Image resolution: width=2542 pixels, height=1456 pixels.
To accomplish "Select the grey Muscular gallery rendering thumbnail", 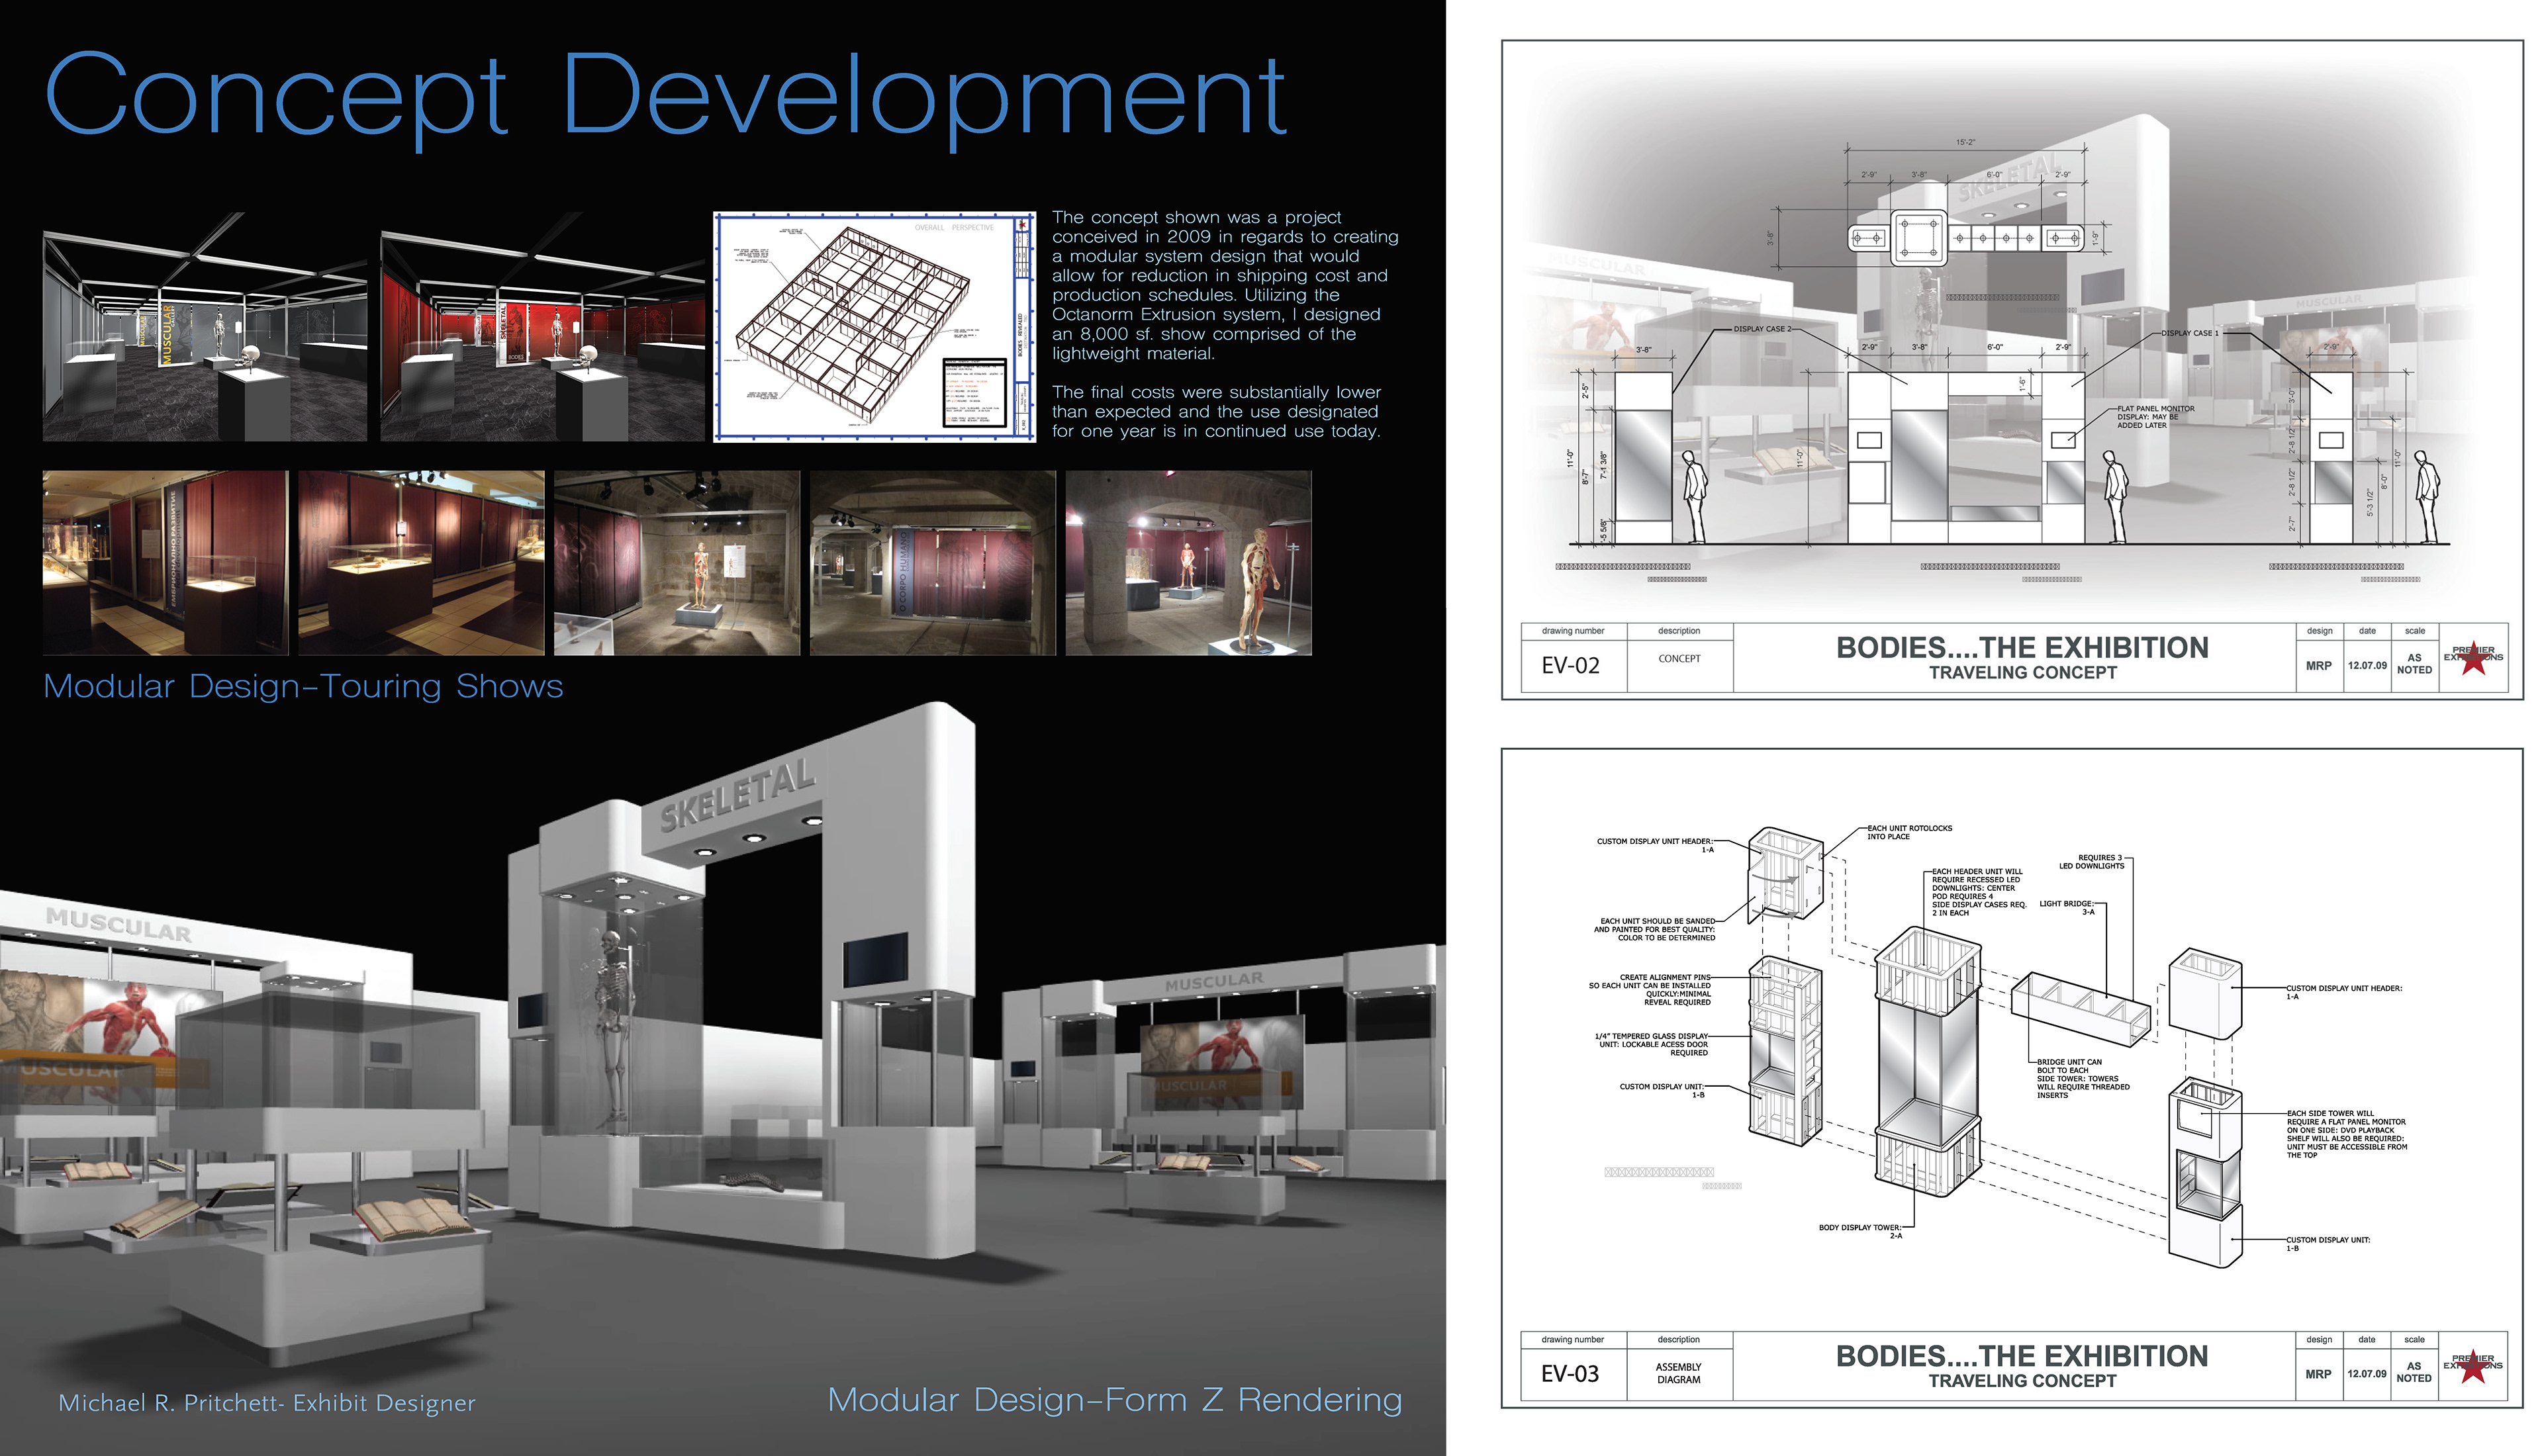I will tap(204, 327).
